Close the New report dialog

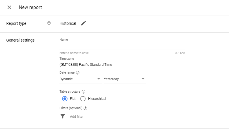10,7
